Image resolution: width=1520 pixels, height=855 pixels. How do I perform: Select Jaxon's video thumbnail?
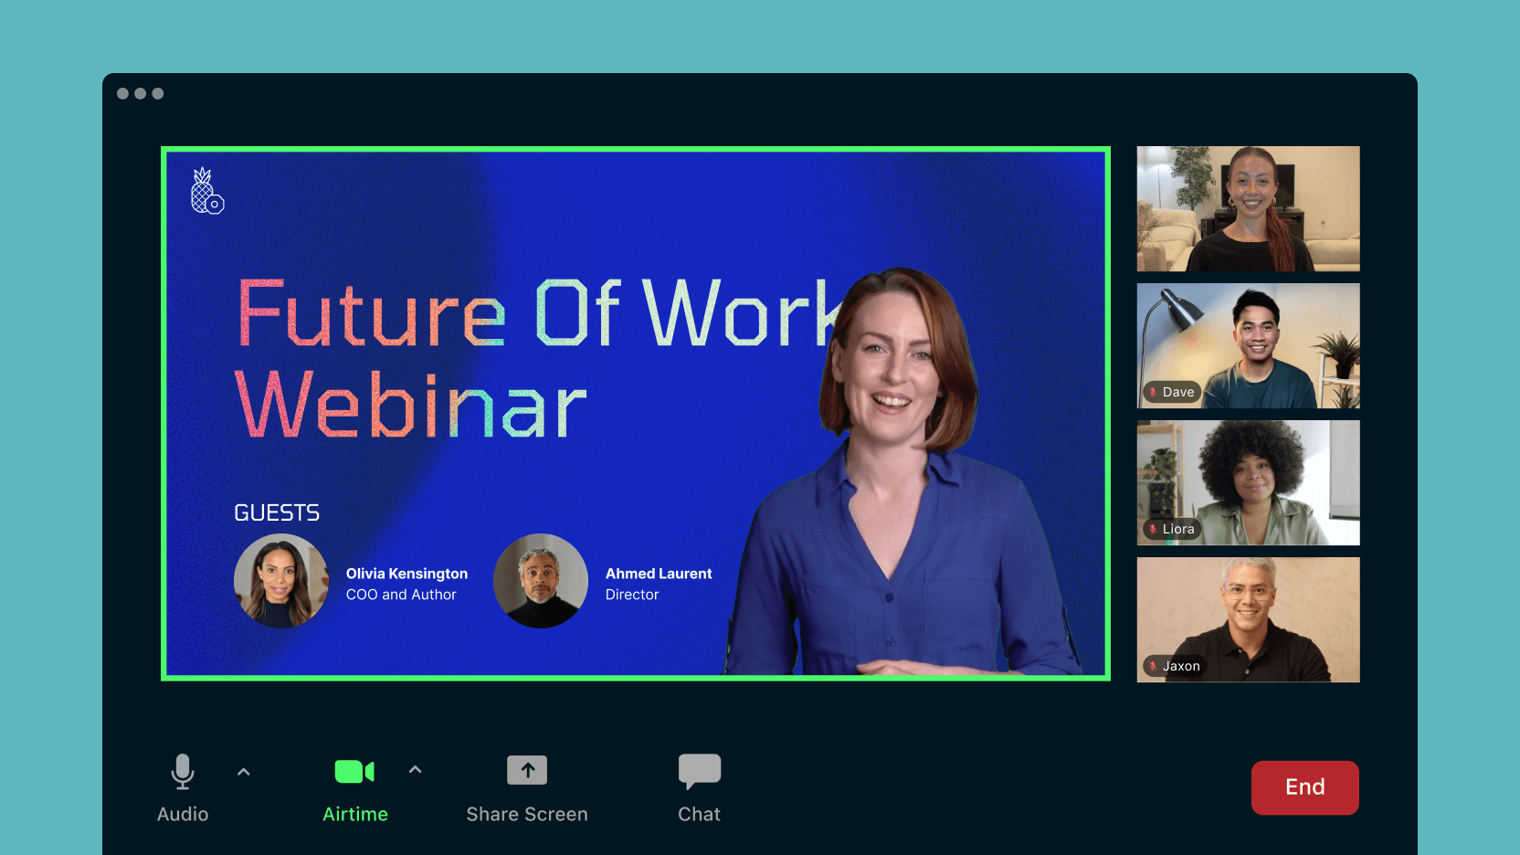tap(1248, 619)
